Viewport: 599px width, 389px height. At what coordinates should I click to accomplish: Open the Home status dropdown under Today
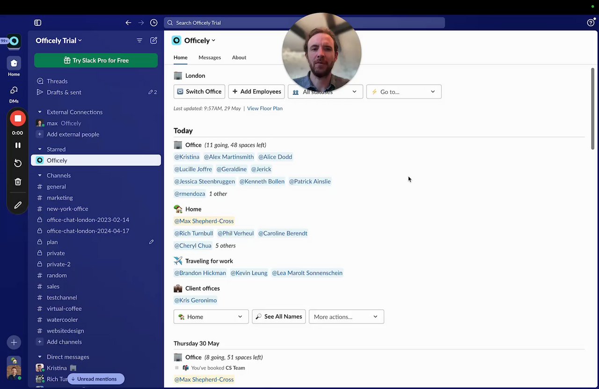(x=211, y=317)
